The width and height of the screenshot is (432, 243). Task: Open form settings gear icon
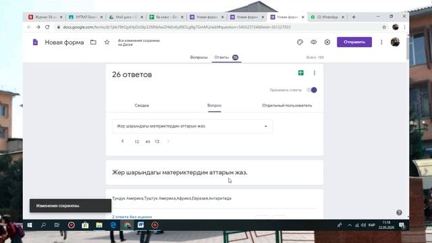coord(327,42)
